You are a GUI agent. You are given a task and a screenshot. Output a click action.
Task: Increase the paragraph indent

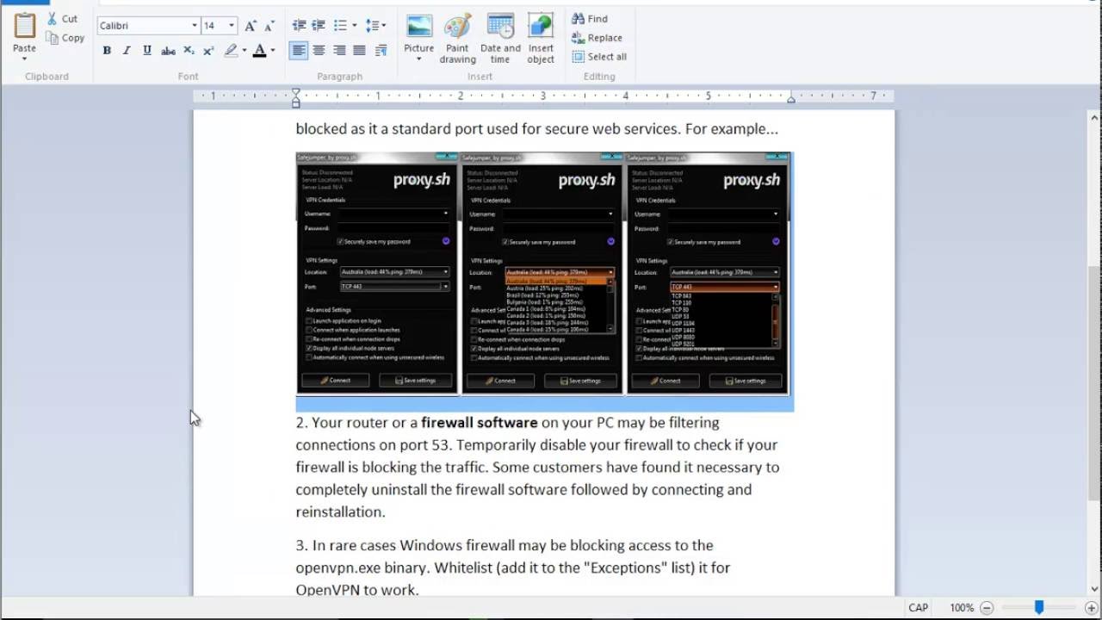[319, 26]
